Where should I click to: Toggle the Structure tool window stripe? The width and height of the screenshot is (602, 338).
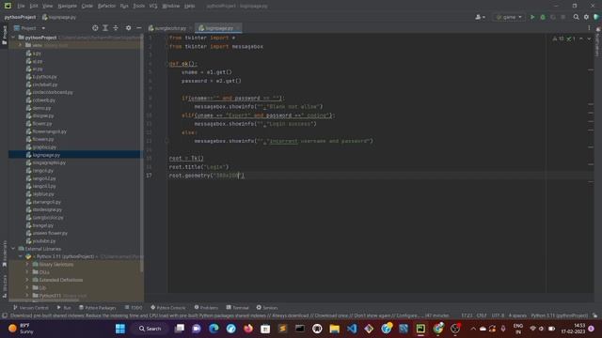4,285
